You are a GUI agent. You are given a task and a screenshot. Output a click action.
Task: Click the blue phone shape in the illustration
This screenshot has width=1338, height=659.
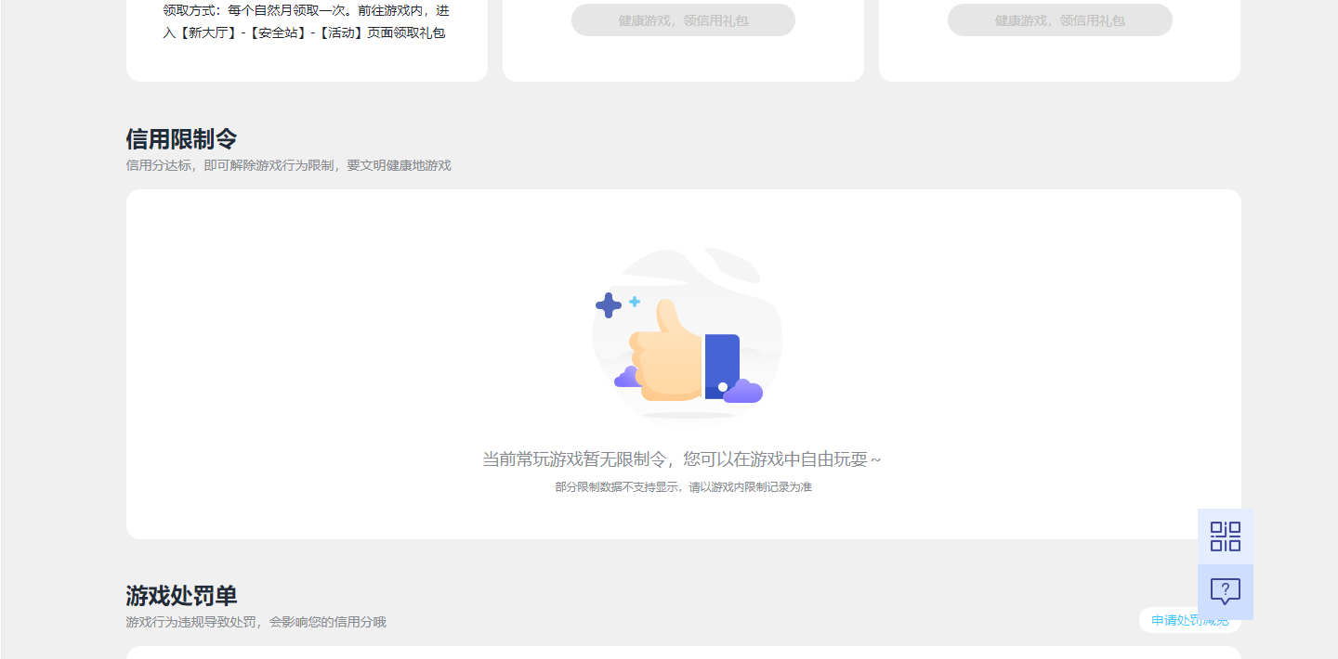[x=723, y=363]
